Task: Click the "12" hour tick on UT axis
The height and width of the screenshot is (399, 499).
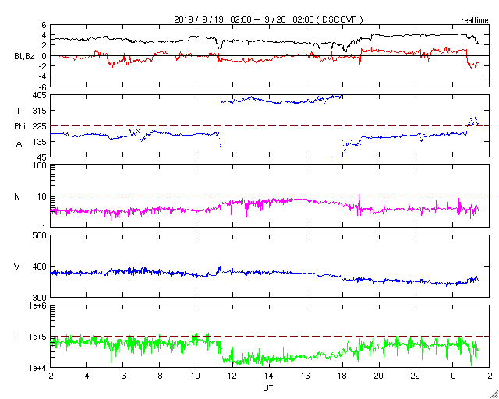Action: [233, 376]
